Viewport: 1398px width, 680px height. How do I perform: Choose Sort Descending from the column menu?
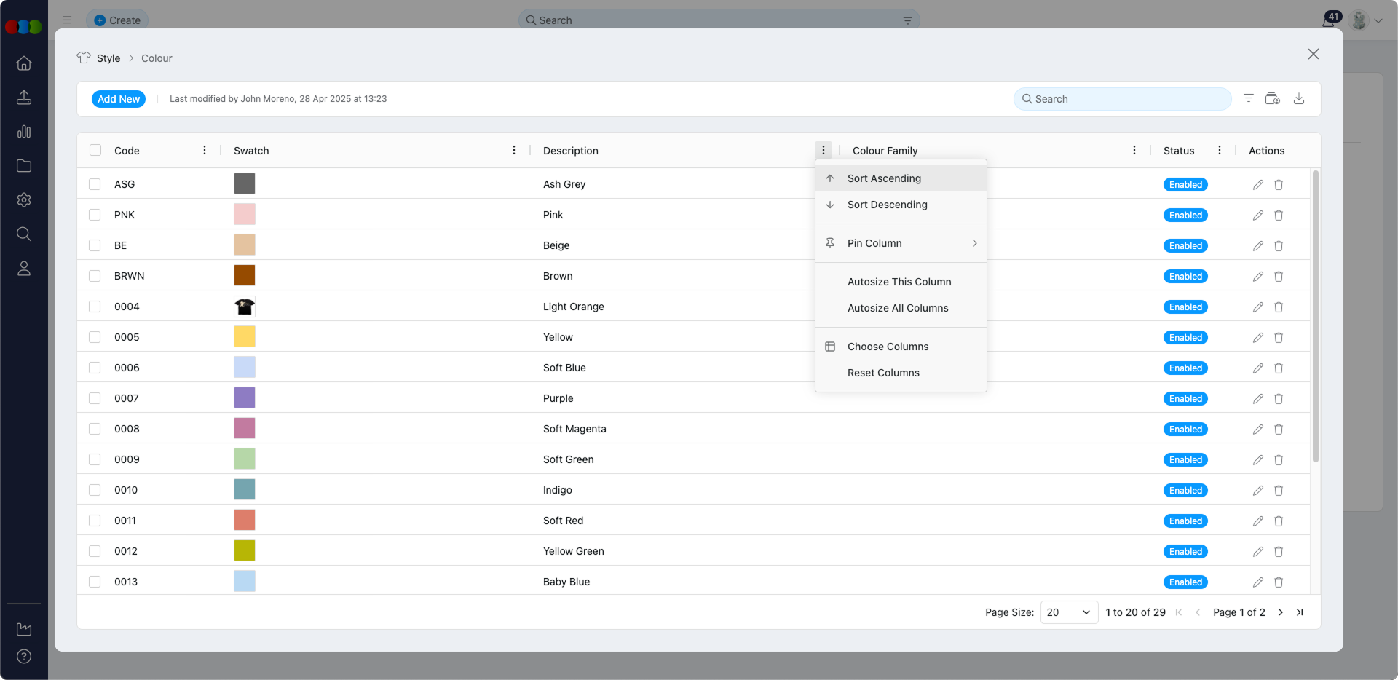tap(887, 205)
